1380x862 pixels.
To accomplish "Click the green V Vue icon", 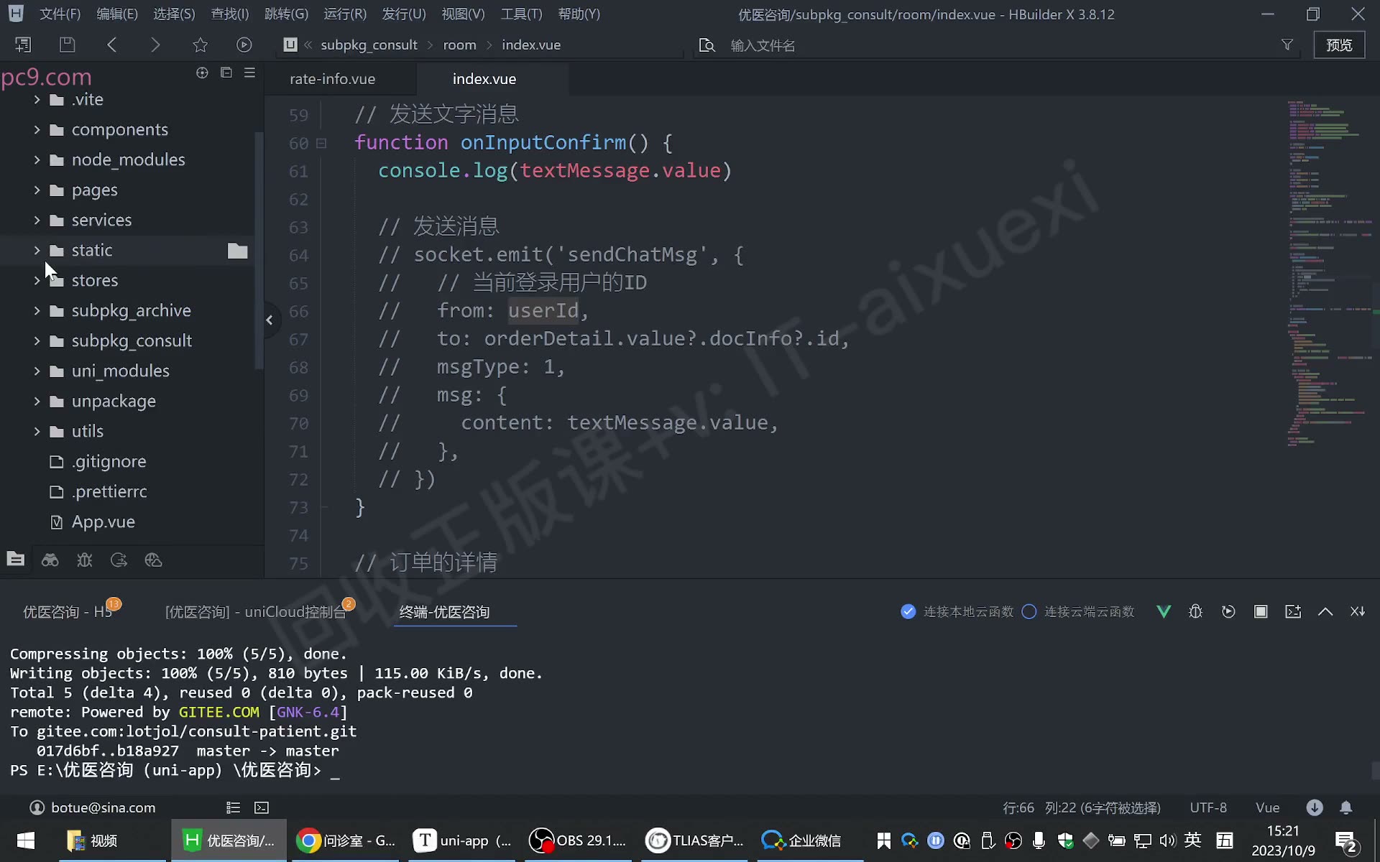I will coord(1164,611).
